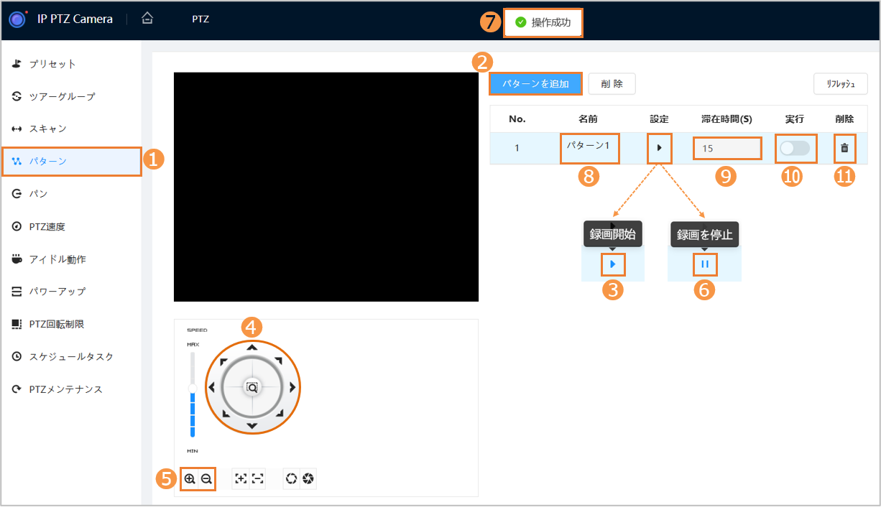Go to home via the house icon
Image resolution: width=881 pixels, height=510 pixels.
click(x=147, y=19)
